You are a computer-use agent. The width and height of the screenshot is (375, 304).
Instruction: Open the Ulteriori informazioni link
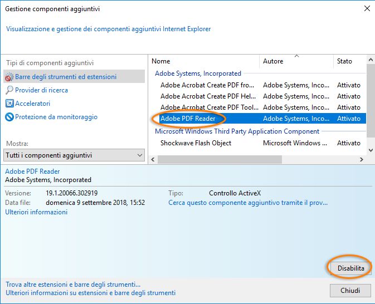36,212
